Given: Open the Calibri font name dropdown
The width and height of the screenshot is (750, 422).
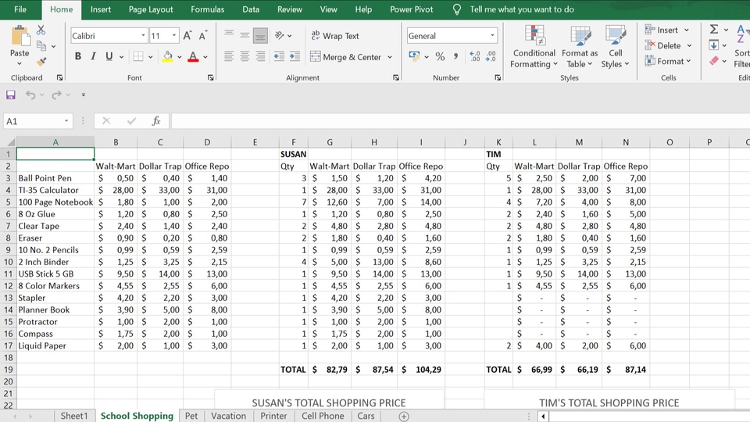Looking at the screenshot, I should [x=143, y=35].
